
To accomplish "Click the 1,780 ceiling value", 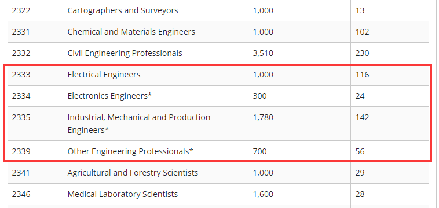I will point(263,117).
